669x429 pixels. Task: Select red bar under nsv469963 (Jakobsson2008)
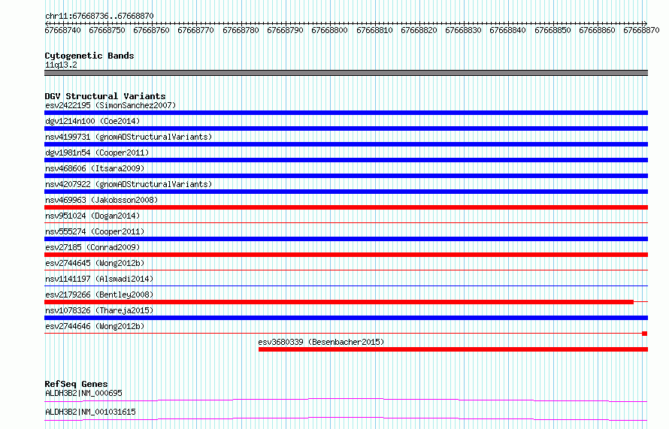346,207
